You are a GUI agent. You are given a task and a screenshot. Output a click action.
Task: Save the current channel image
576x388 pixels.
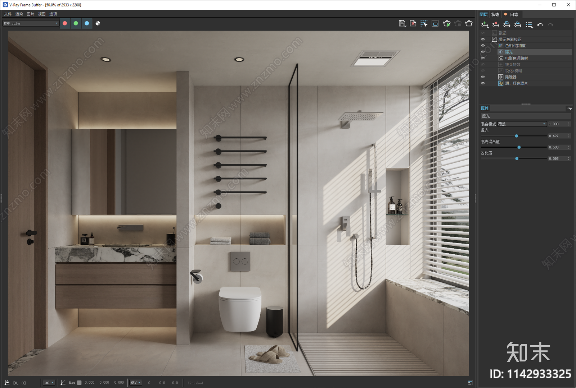402,23
